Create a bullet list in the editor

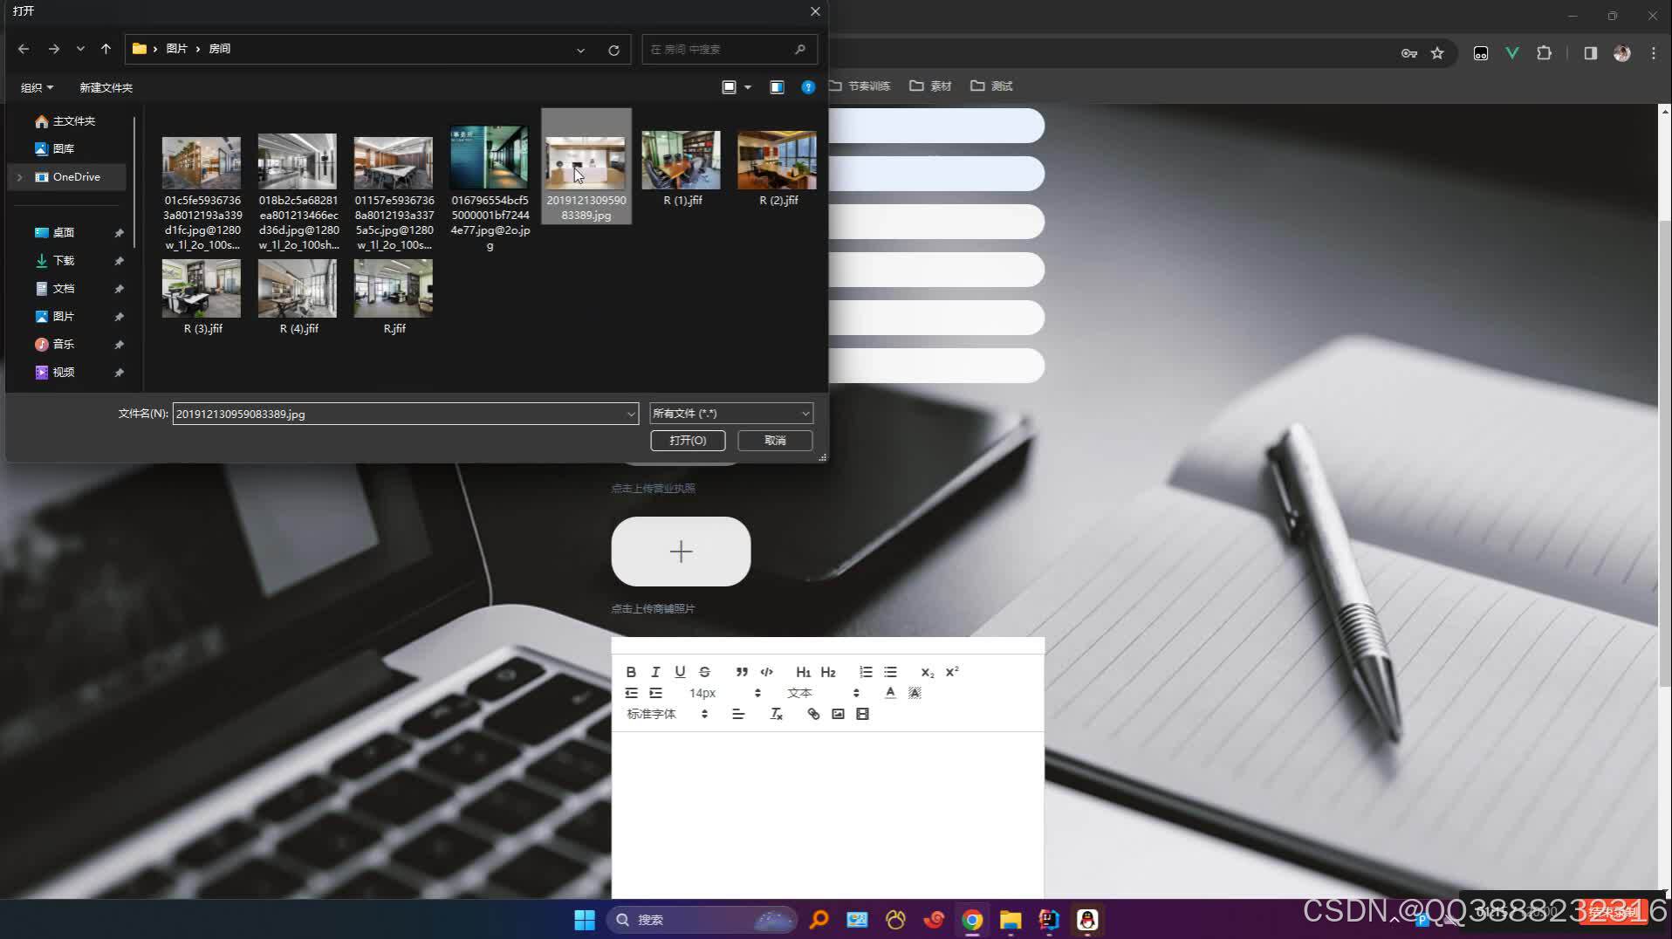[890, 672]
